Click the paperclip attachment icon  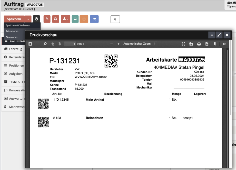(47, 19)
